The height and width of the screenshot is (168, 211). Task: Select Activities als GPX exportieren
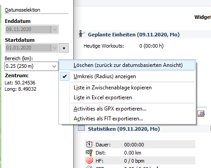(x=127, y=109)
